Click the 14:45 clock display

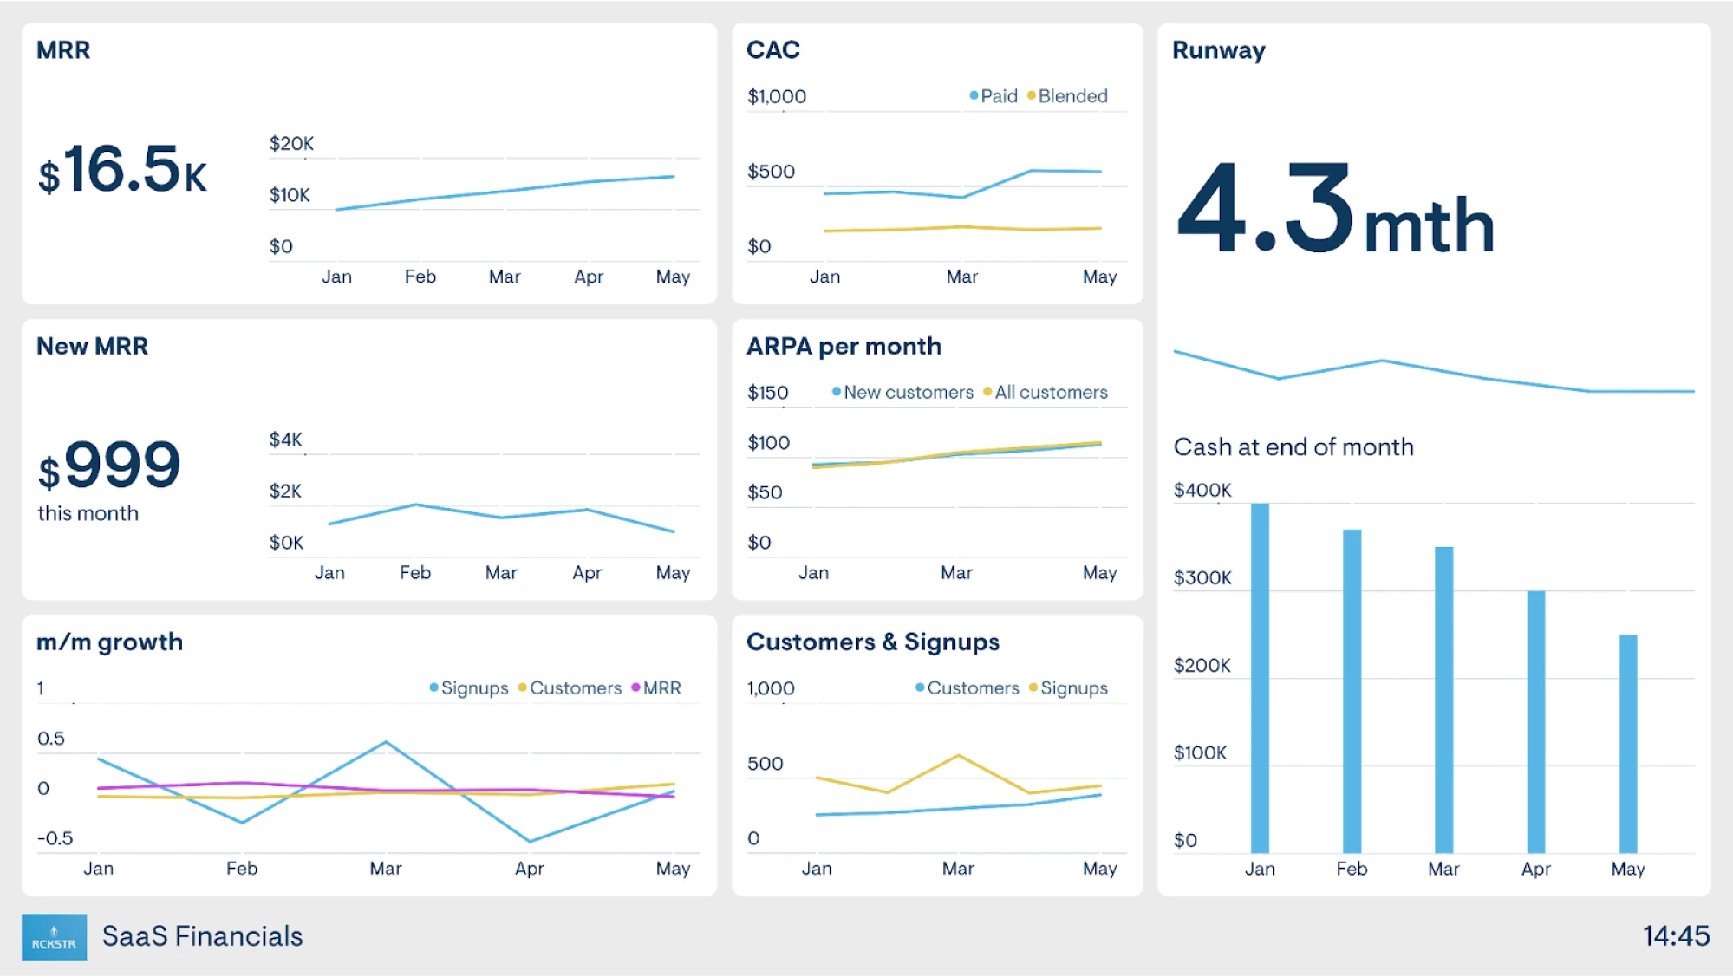1675,936
